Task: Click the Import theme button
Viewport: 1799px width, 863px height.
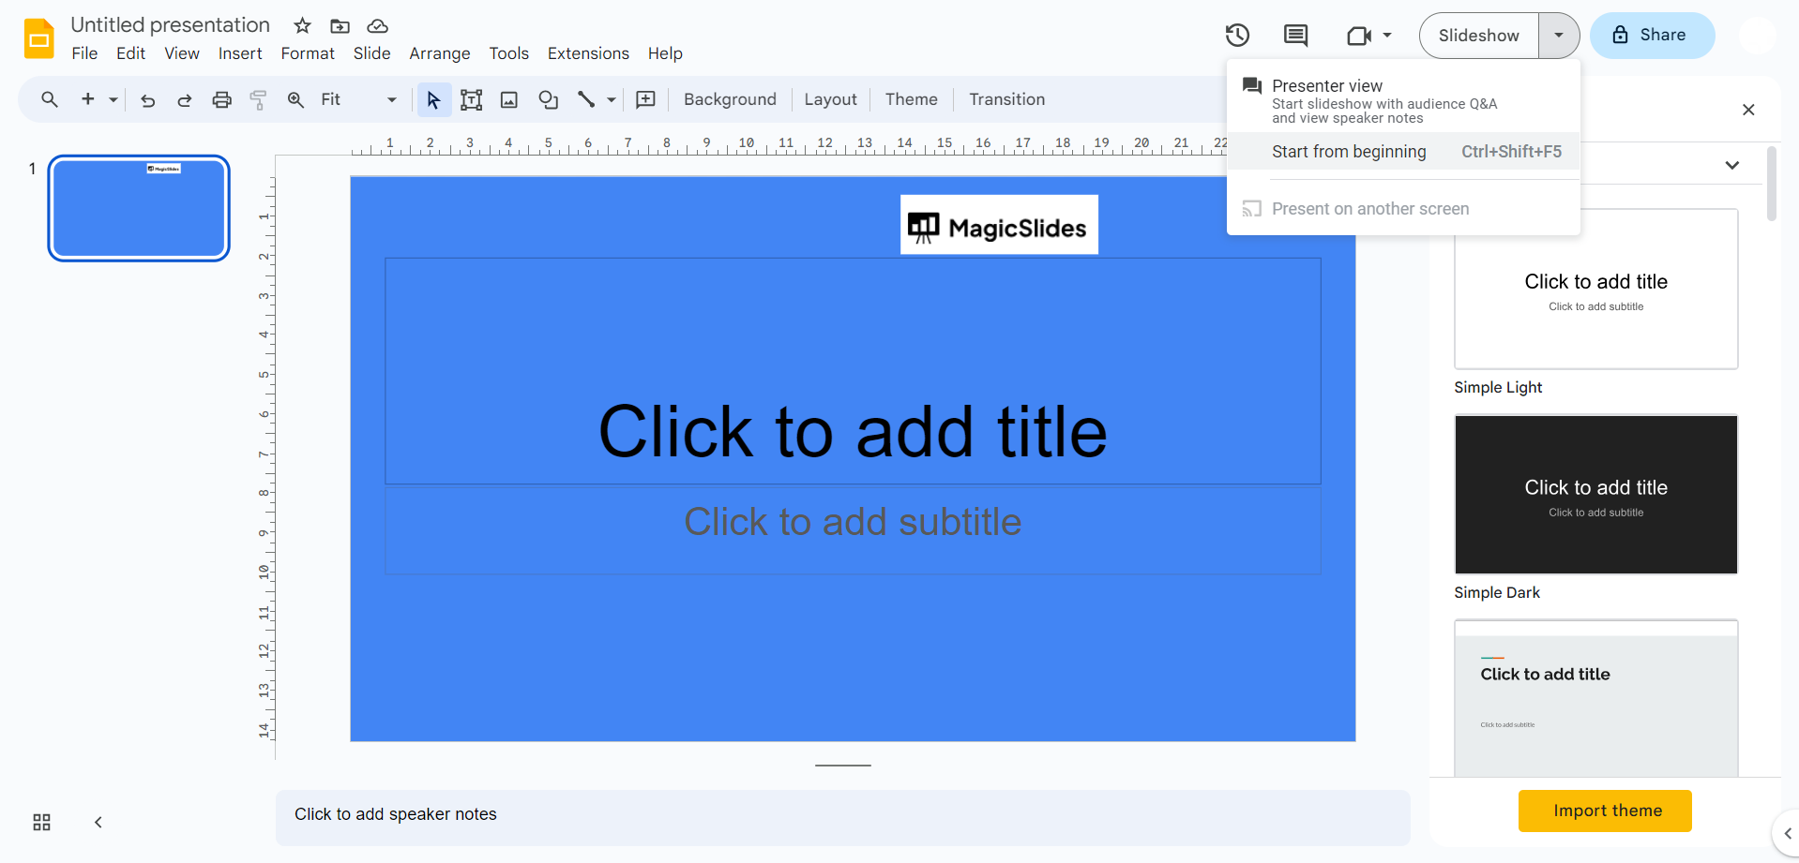Action: [1605, 811]
